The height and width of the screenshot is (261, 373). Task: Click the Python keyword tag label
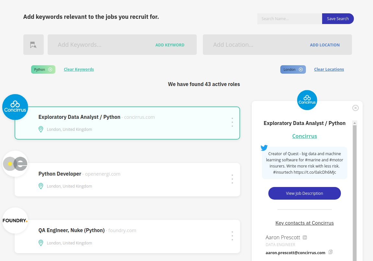[40, 69]
